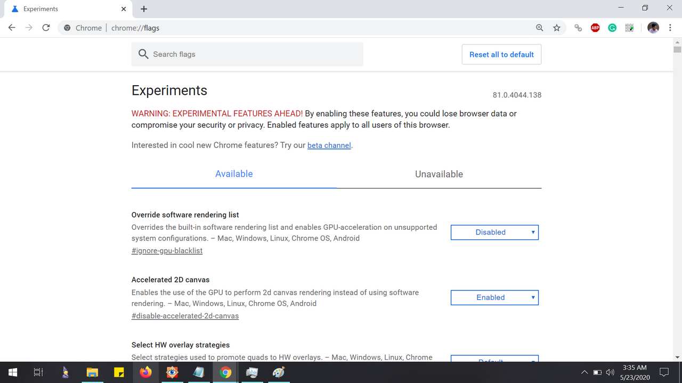The width and height of the screenshot is (682, 383).
Task: Open File Explorer from the taskbar
Action: tap(92, 372)
